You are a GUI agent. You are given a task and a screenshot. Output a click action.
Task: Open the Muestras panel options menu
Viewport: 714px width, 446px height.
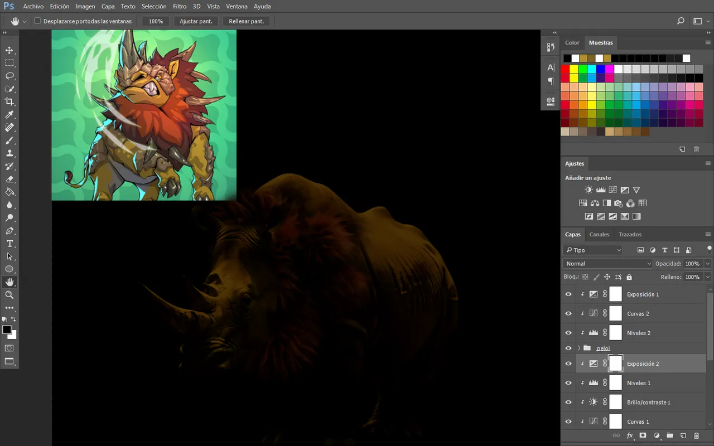[x=708, y=42]
